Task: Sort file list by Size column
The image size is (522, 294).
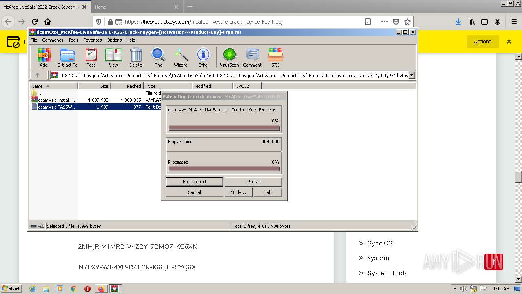Action: 94,86
